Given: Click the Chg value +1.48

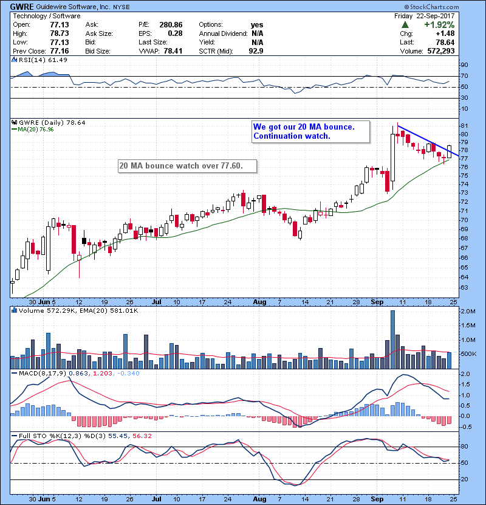Looking at the screenshot, I should click(x=445, y=33).
